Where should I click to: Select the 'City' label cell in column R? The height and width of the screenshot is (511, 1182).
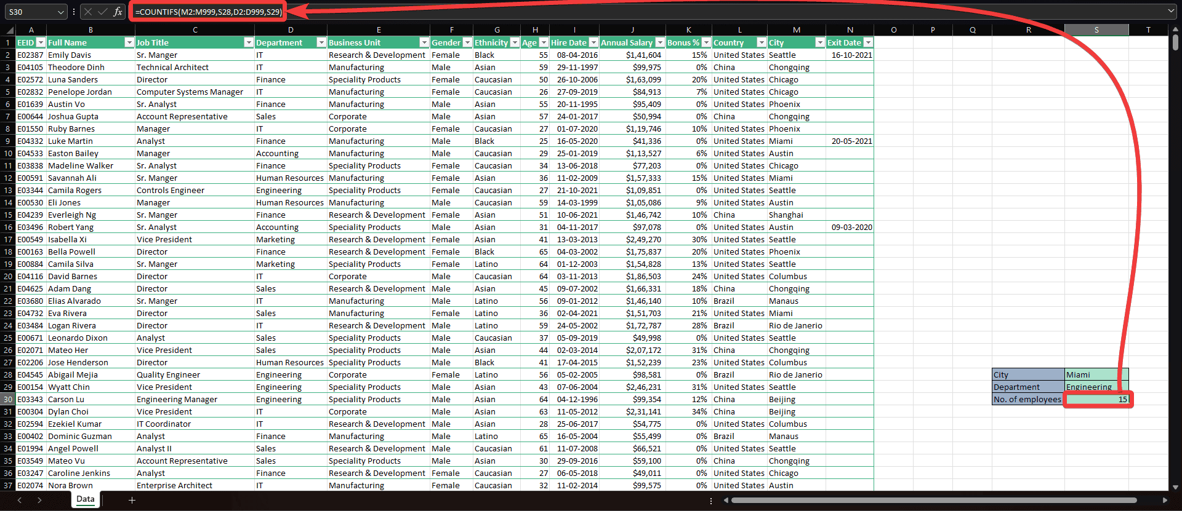click(x=1028, y=374)
